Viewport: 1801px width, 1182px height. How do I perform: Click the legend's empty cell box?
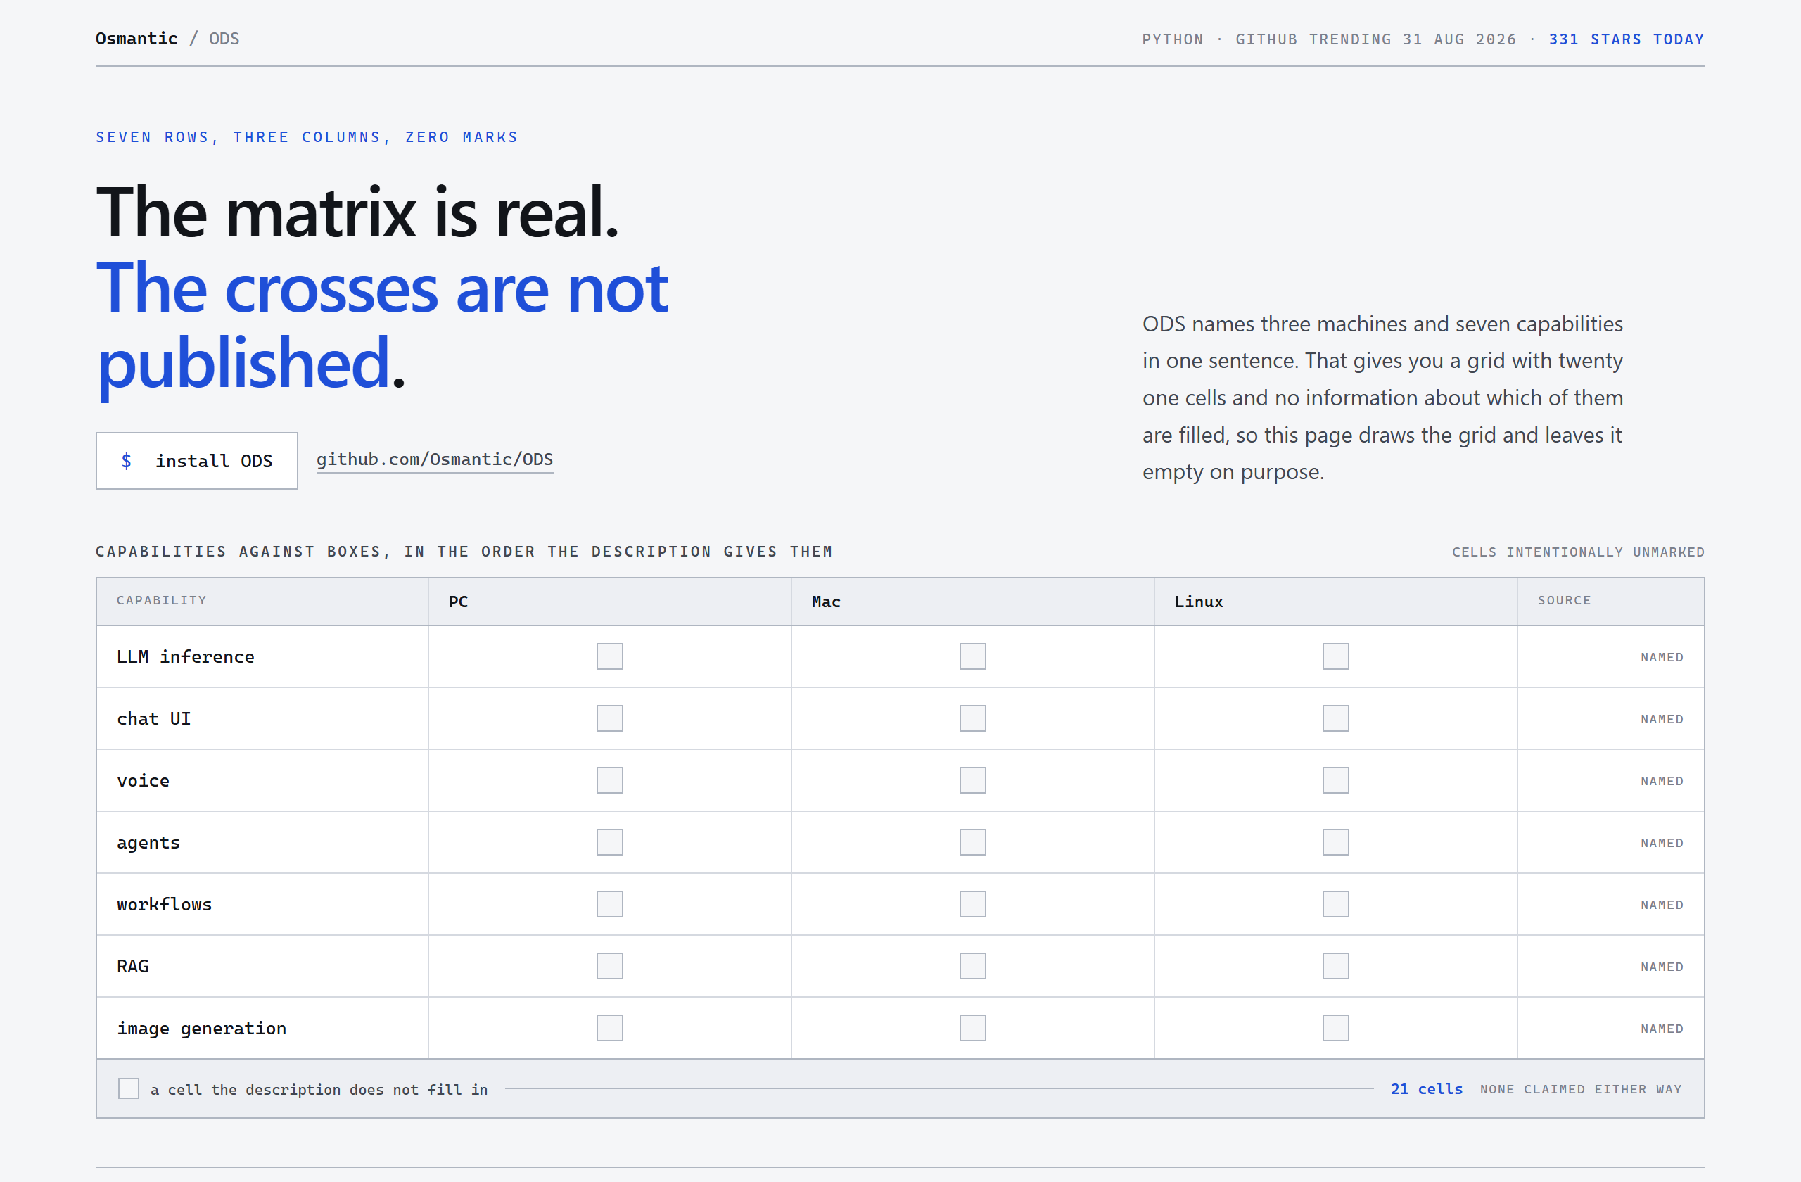click(129, 1089)
